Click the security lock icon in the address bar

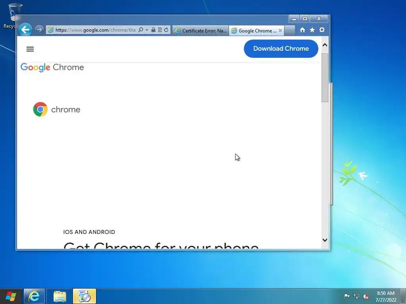[x=153, y=30]
